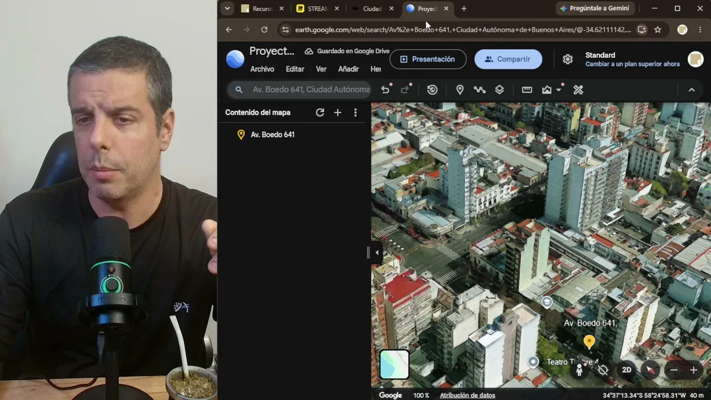Bookmark this page with the star
The height and width of the screenshot is (400, 711).
click(x=658, y=29)
